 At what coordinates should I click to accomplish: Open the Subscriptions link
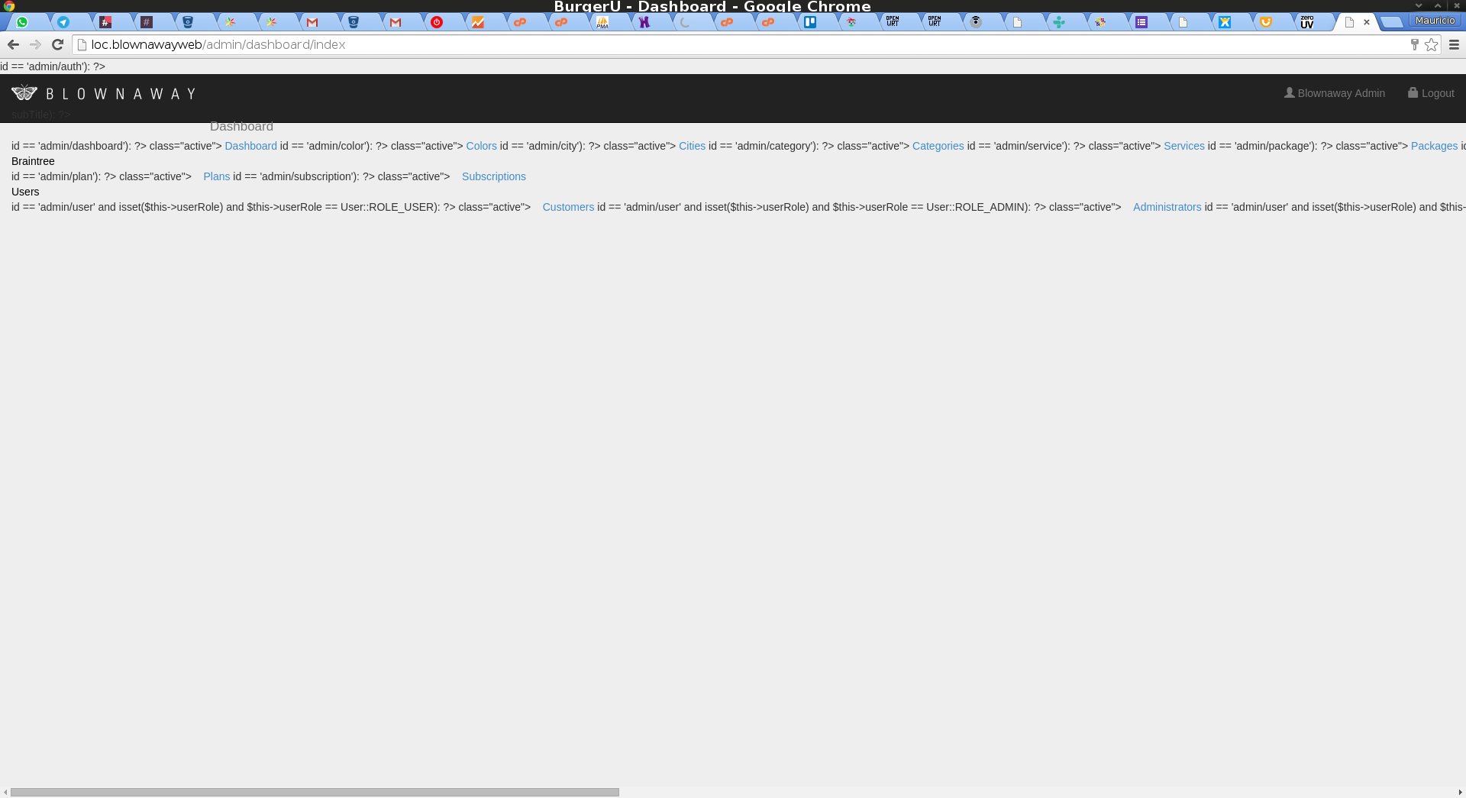493,176
